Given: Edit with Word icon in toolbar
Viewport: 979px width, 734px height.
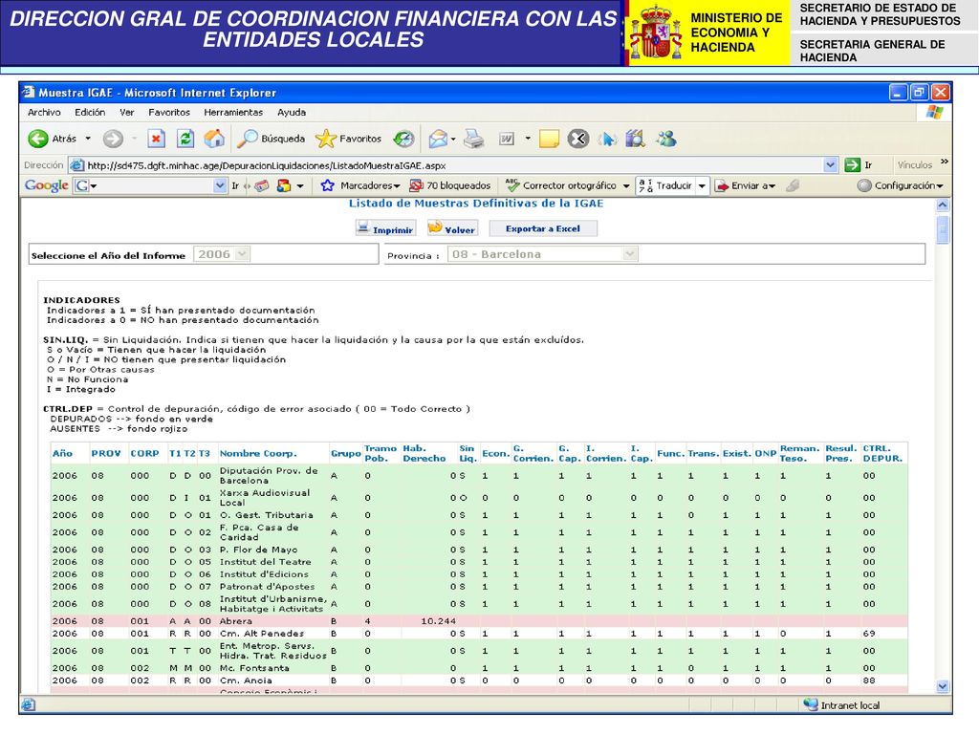Looking at the screenshot, I should click(507, 139).
